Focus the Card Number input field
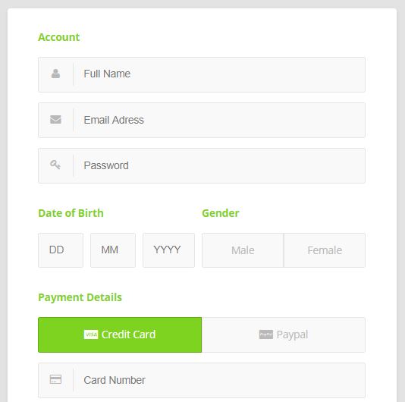 coord(202,380)
